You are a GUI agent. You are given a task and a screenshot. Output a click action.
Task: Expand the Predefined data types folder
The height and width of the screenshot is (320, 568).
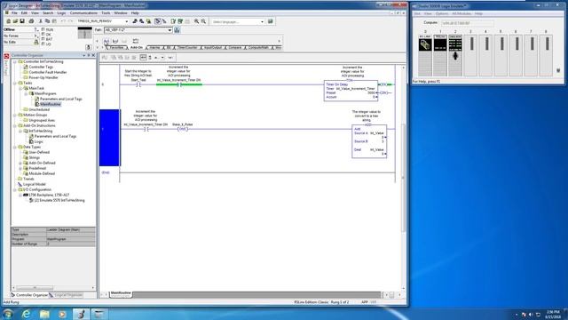(x=20, y=168)
